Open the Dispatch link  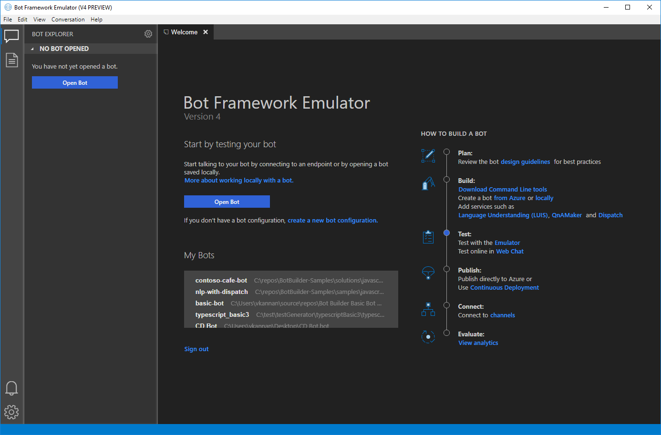(610, 215)
